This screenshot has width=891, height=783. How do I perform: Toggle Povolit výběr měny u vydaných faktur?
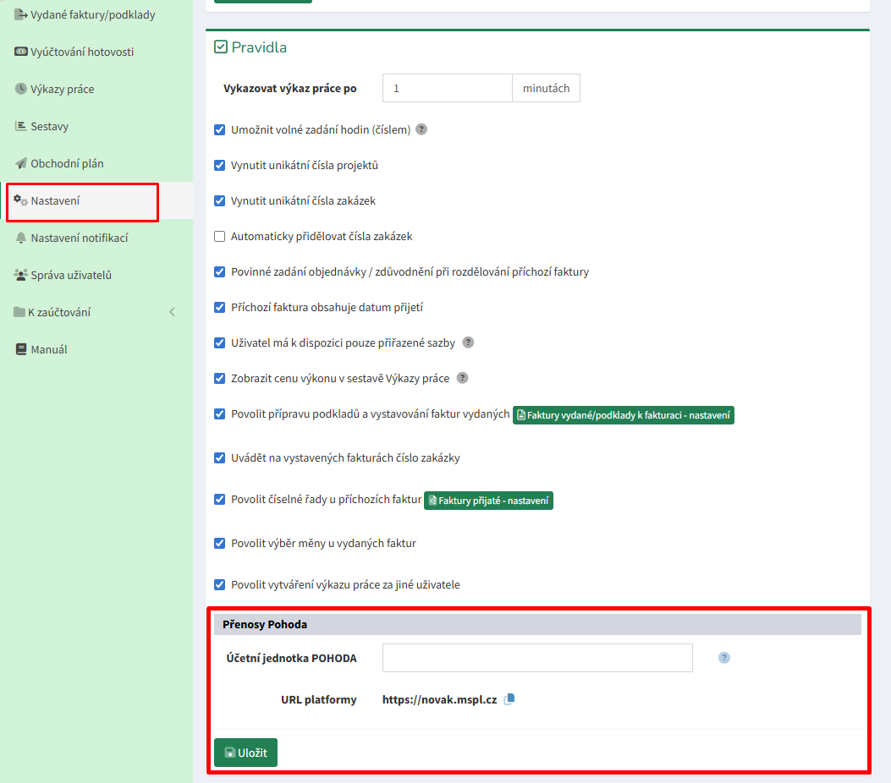[220, 544]
